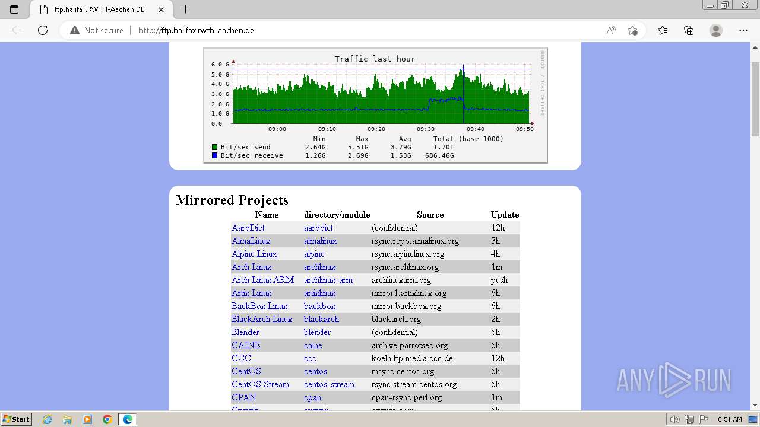Image resolution: width=760 pixels, height=427 pixels.
Task: Click the Action Center flag tray icon
Action: (x=703, y=419)
